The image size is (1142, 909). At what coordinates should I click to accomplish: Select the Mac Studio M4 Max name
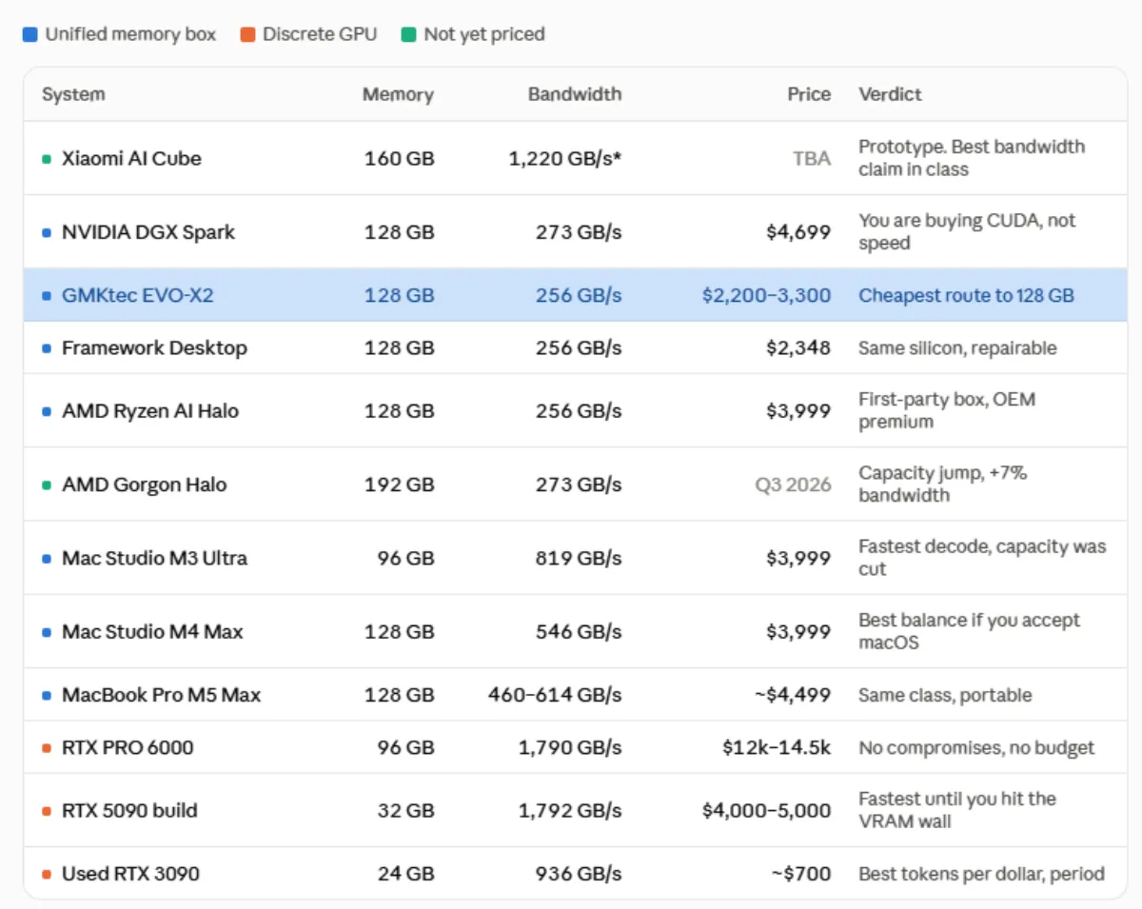[152, 632]
